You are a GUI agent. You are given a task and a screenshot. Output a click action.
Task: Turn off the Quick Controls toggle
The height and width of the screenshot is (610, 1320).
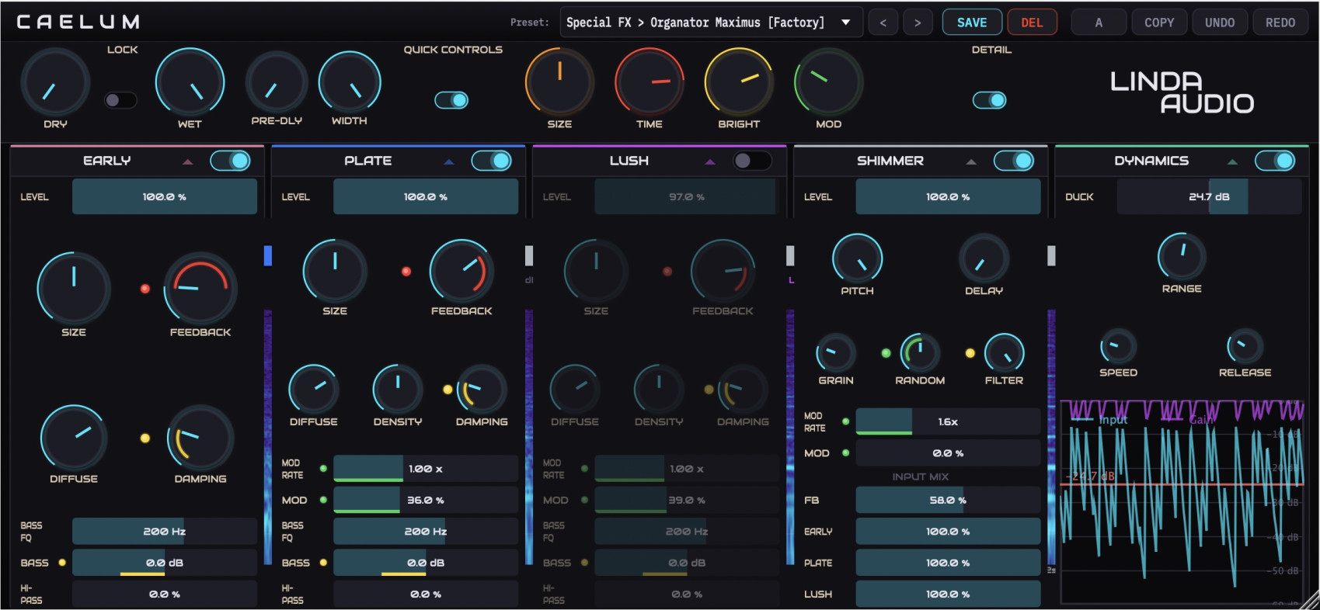click(451, 100)
